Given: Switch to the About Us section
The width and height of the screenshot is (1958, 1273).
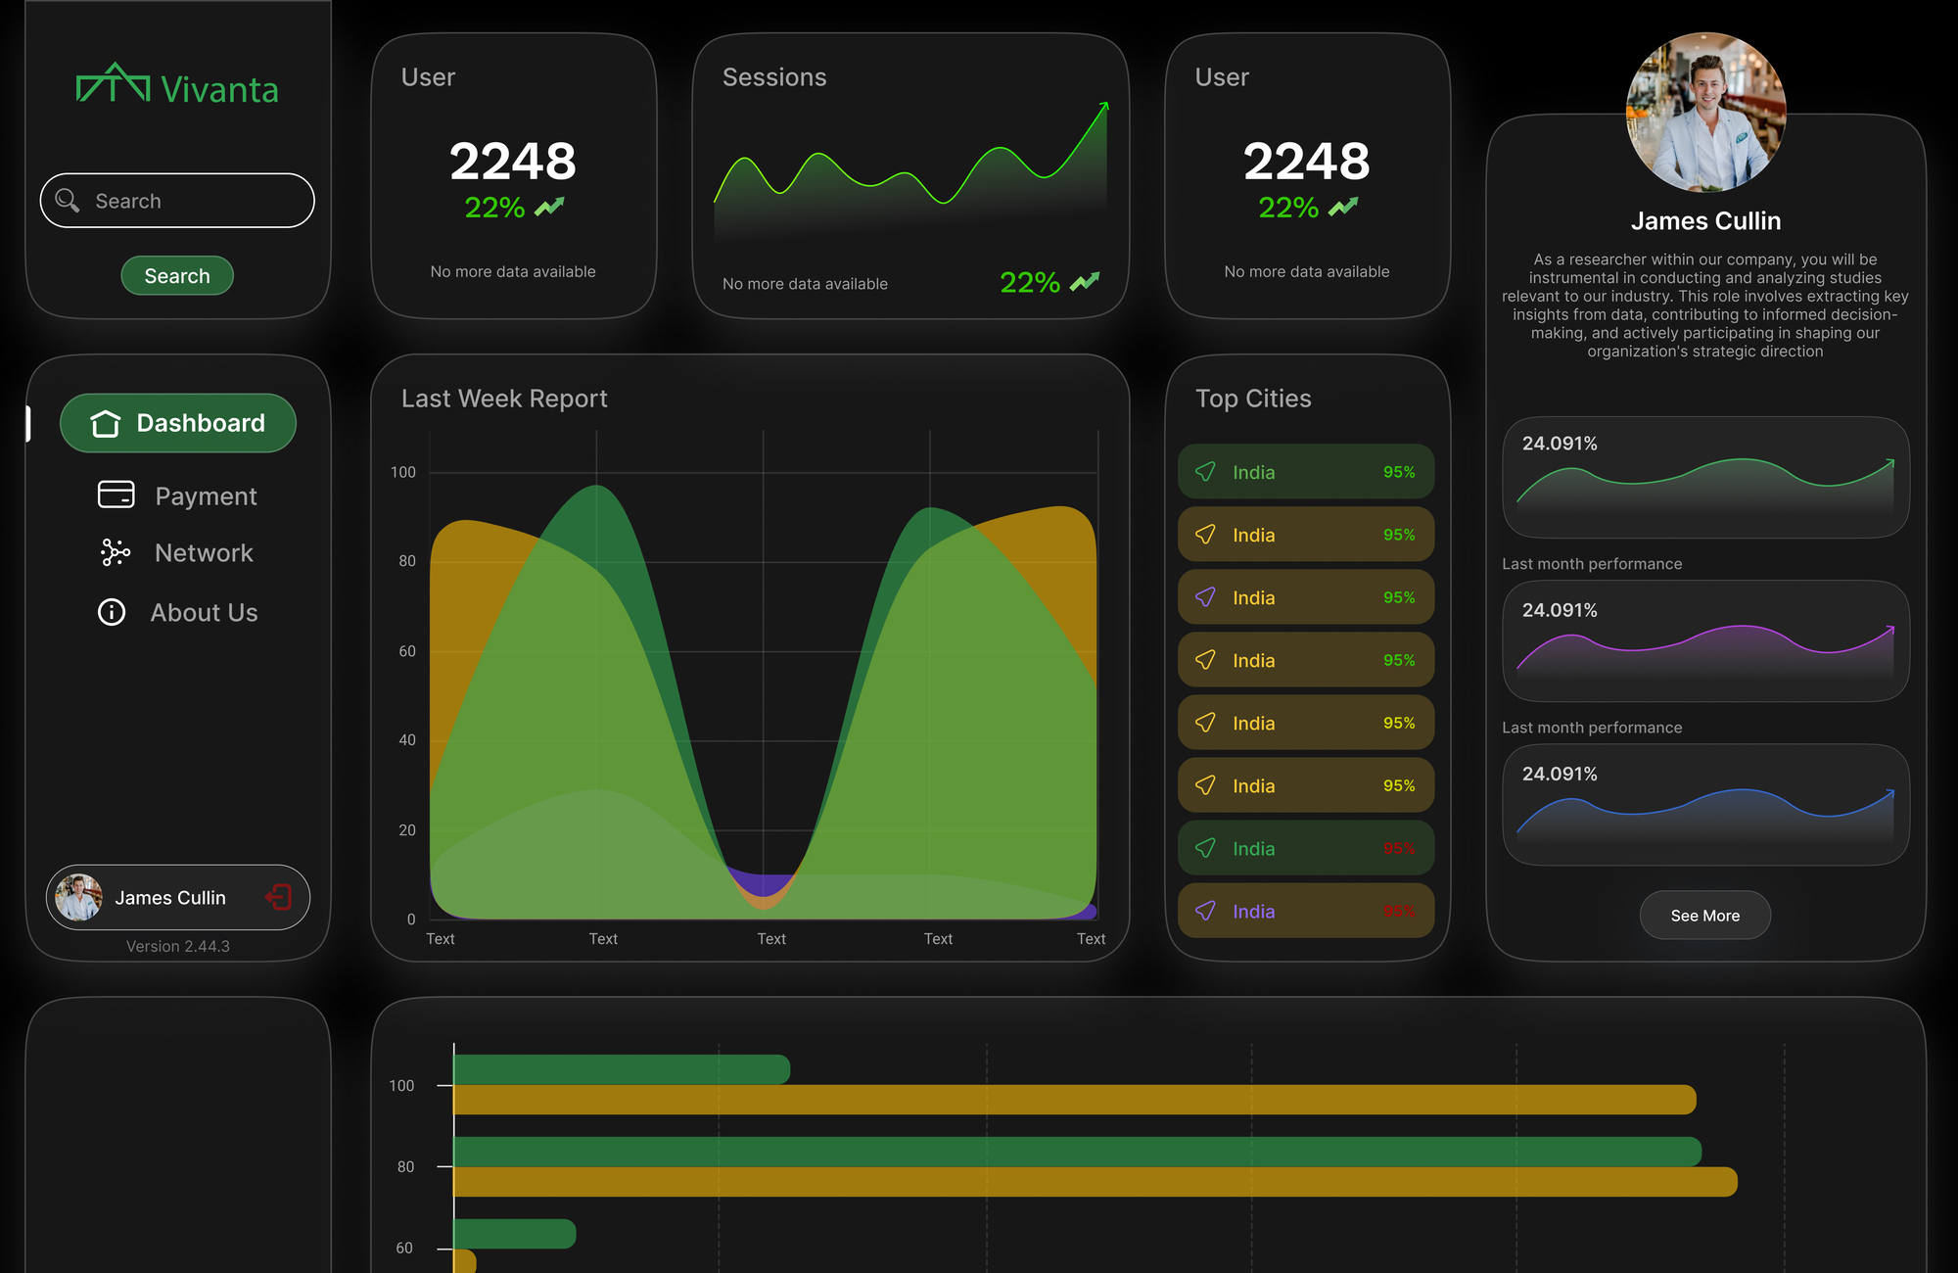Looking at the screenshot, I should (204, 612).
